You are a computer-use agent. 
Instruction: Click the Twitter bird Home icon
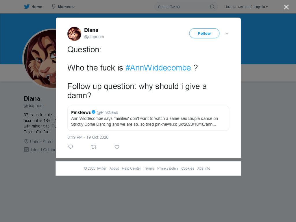(27, 7)
